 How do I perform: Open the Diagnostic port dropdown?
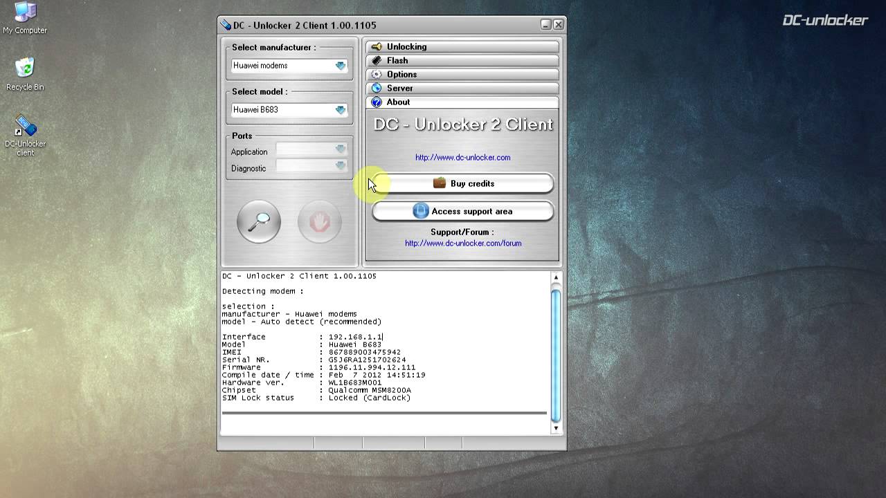pyautogui.click(x=311, y=165)
